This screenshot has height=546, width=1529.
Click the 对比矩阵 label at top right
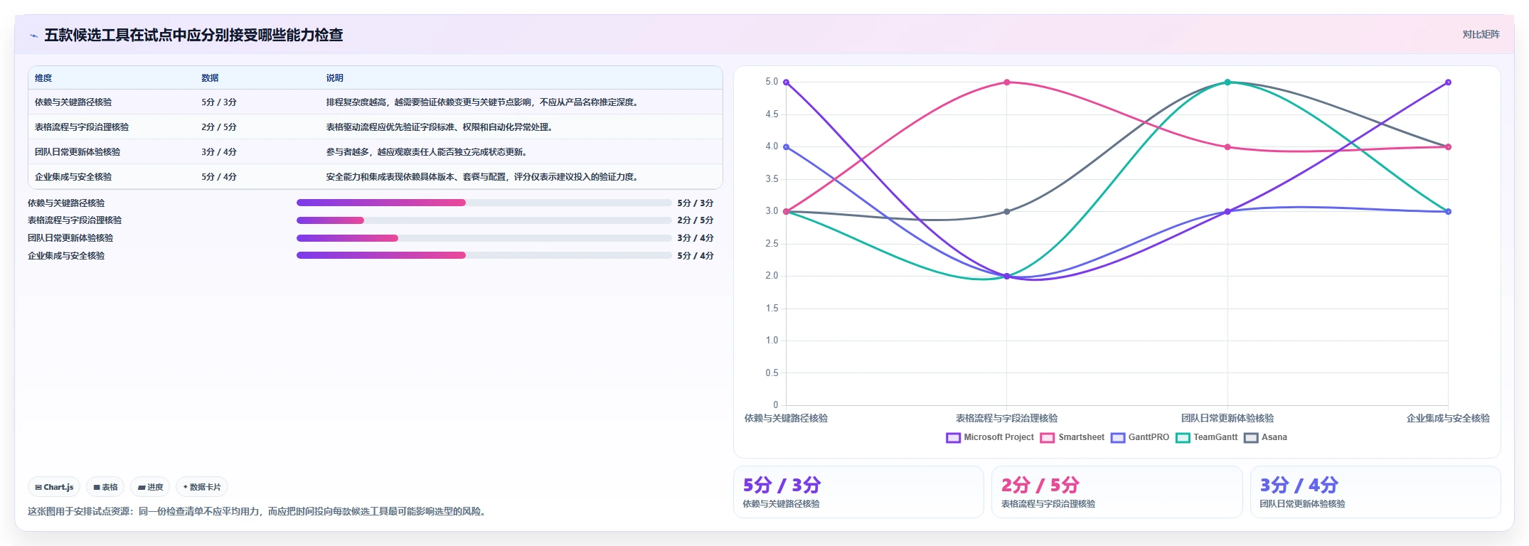tap(1481, 34)
